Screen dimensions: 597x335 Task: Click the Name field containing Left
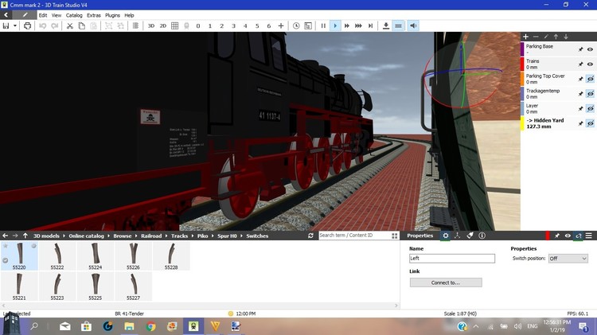452,259
